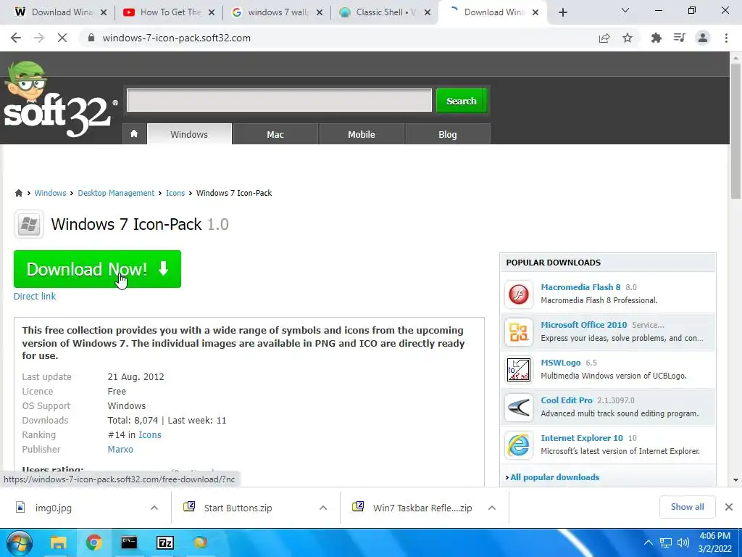Image resolution: width=742 pixels, height=557 pixels.
Task: Select the Blog navigation tab
Action: [448, 134]
